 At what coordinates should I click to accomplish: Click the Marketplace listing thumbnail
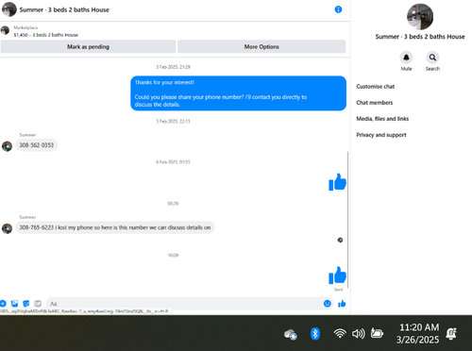5,30
